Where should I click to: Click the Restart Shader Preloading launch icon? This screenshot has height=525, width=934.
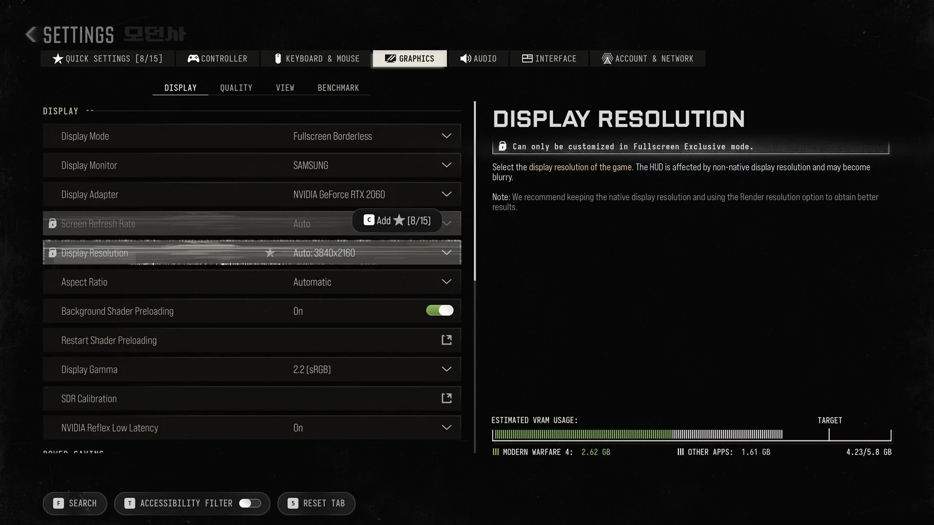point(447,340)
